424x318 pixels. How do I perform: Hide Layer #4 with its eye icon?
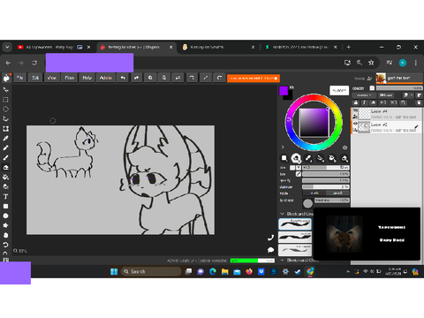(x=355, y=110)
